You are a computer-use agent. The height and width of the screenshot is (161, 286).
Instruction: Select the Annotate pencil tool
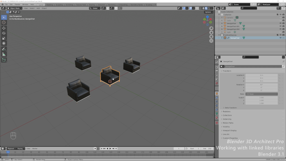tap(4, 49)
